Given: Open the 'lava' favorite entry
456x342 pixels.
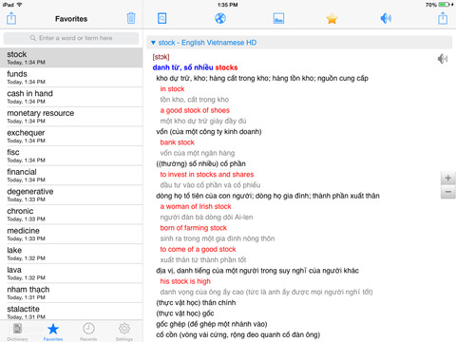Looking at the screenshot, I should pyautogui.click(x=71, y=274).
